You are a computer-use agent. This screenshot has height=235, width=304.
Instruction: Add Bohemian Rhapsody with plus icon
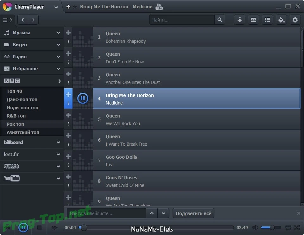(x=68, y=33)
